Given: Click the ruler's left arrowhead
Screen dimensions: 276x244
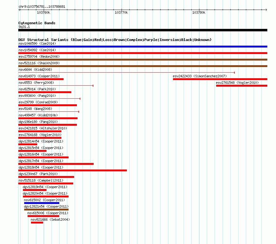Looking at the screenshot, I should pyautogui.click(x=19, y=10).
